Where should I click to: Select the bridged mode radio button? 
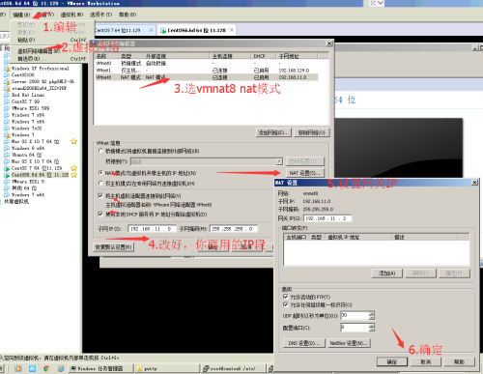click(x=101, y=151)
